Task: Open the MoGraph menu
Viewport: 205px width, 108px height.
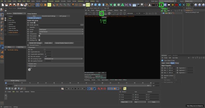Action: point(44,1)
